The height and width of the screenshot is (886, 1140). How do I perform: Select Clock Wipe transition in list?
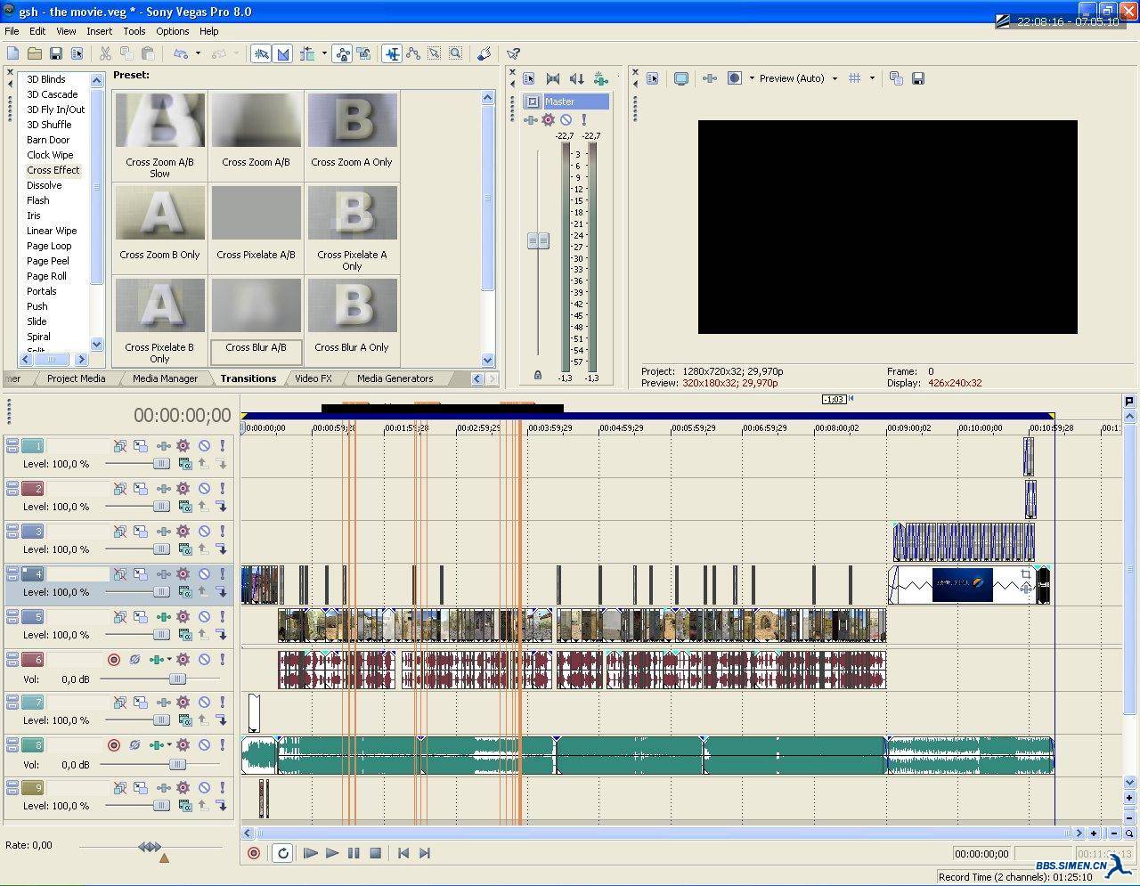50,155
